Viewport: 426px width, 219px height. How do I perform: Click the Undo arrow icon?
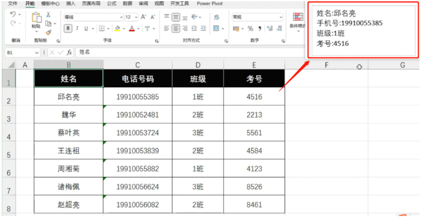[x=13, y=14]
